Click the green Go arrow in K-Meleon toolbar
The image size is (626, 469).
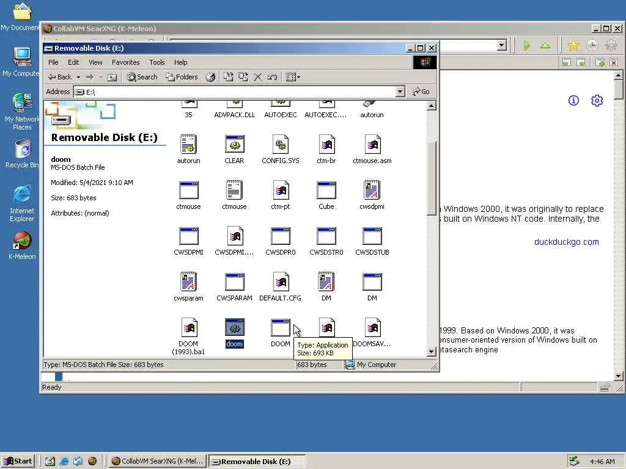527,45
